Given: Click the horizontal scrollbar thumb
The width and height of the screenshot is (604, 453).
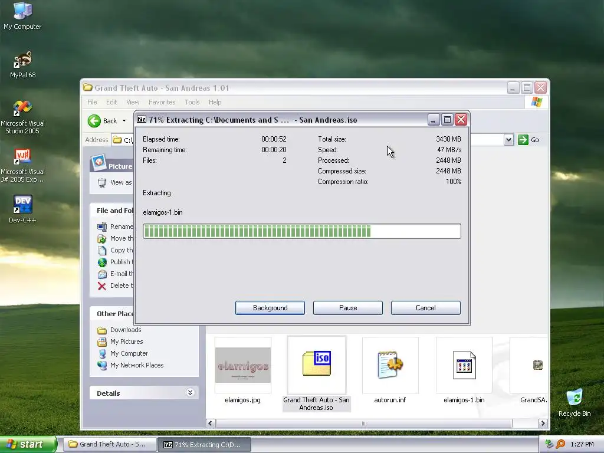Looking at the screenshot, I should (x=364, y=424).
